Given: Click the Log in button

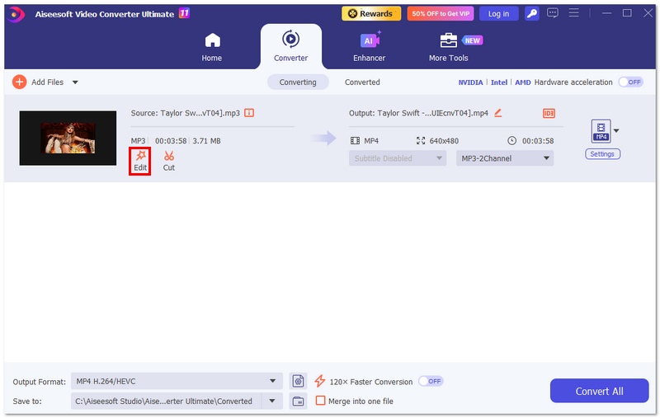Looking at the screenshot, I should point(499,13).
